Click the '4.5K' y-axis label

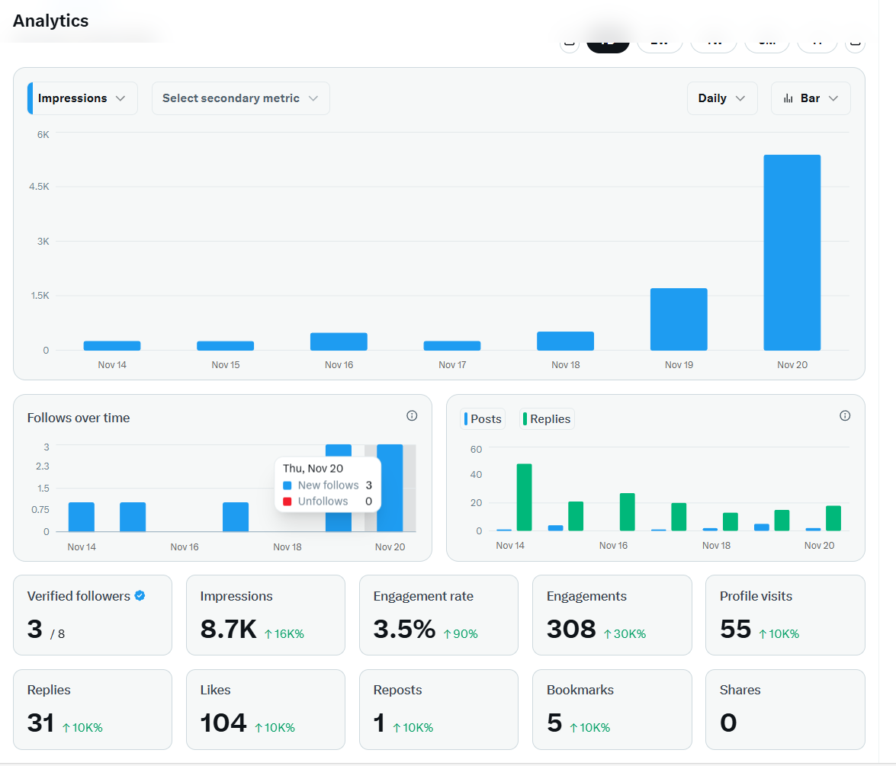point(40,187)
